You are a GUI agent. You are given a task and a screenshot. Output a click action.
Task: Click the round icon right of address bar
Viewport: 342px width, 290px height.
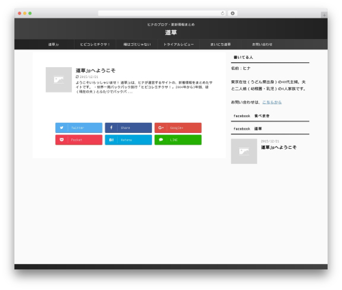tap(233, 13)
